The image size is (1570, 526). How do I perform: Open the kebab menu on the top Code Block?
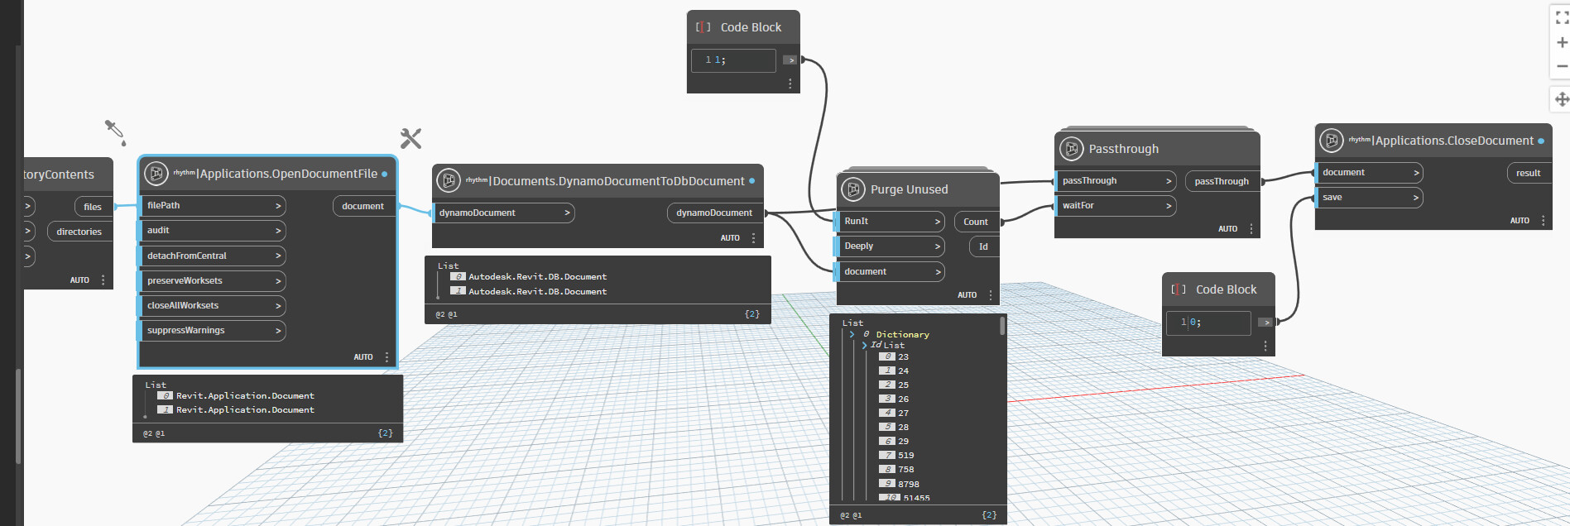(790, 84)
